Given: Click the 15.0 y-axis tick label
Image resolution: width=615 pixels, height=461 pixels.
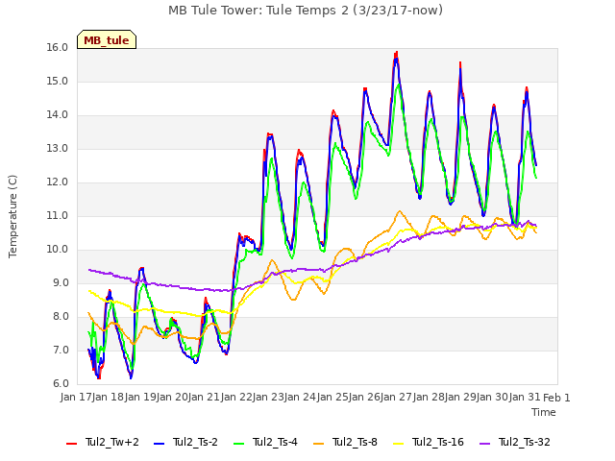Looking at the screenshot, I should click(x=58, y=81).
